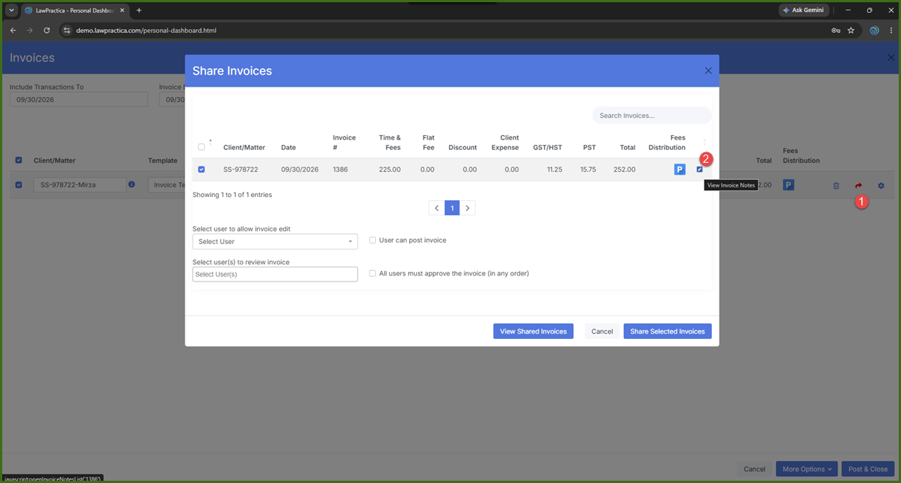Screen dimensions: 901x483
Task: Go to the next page arrow in pagination
Action: pos(468,208)
